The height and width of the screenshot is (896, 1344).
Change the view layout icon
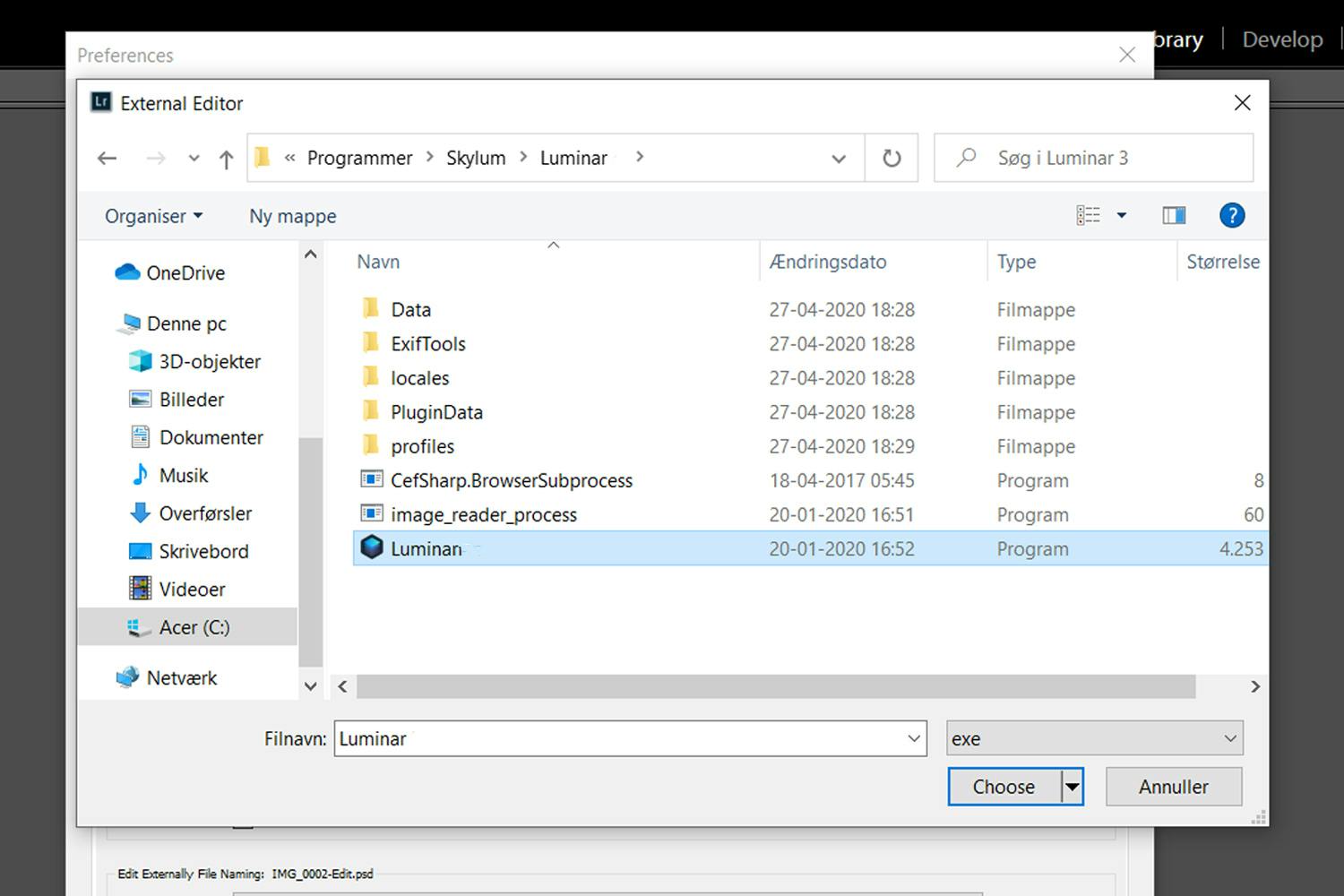[x=1089, y=215]
